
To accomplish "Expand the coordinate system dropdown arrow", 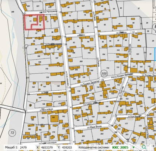I will 134,147.
